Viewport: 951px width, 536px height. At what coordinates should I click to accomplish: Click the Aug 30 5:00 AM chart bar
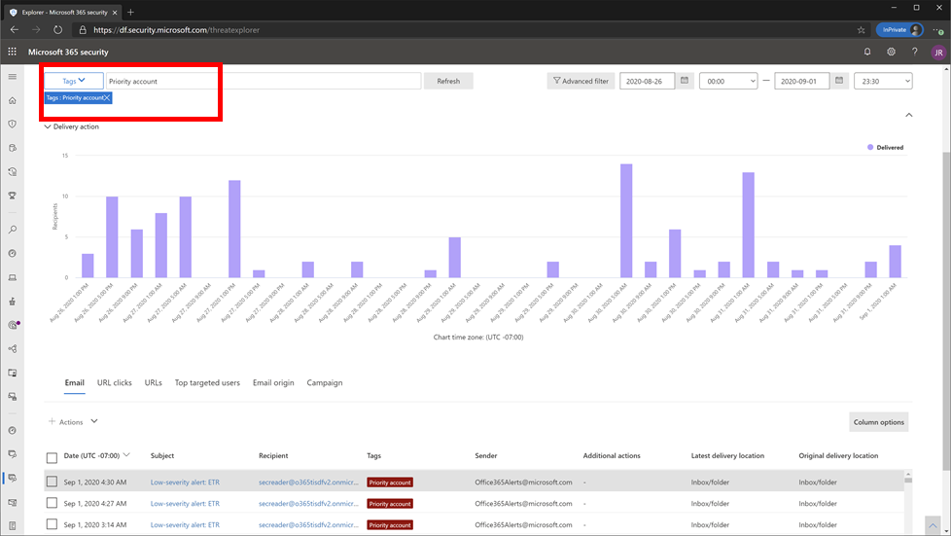(626, 221)
